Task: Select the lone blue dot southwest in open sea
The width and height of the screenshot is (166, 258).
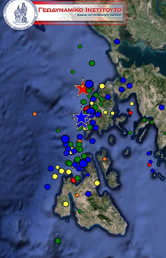Action: tap(47, 187)
